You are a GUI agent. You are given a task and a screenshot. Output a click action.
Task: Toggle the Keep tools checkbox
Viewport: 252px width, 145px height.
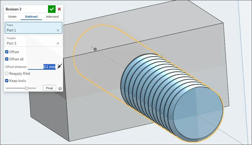point(7,81)
